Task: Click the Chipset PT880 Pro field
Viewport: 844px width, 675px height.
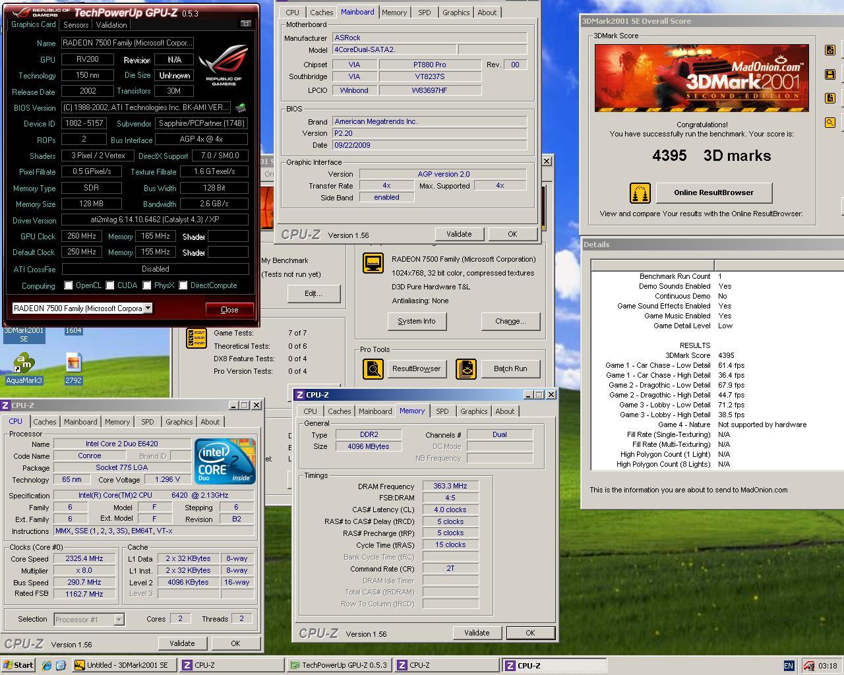Action: click(430, 65)
